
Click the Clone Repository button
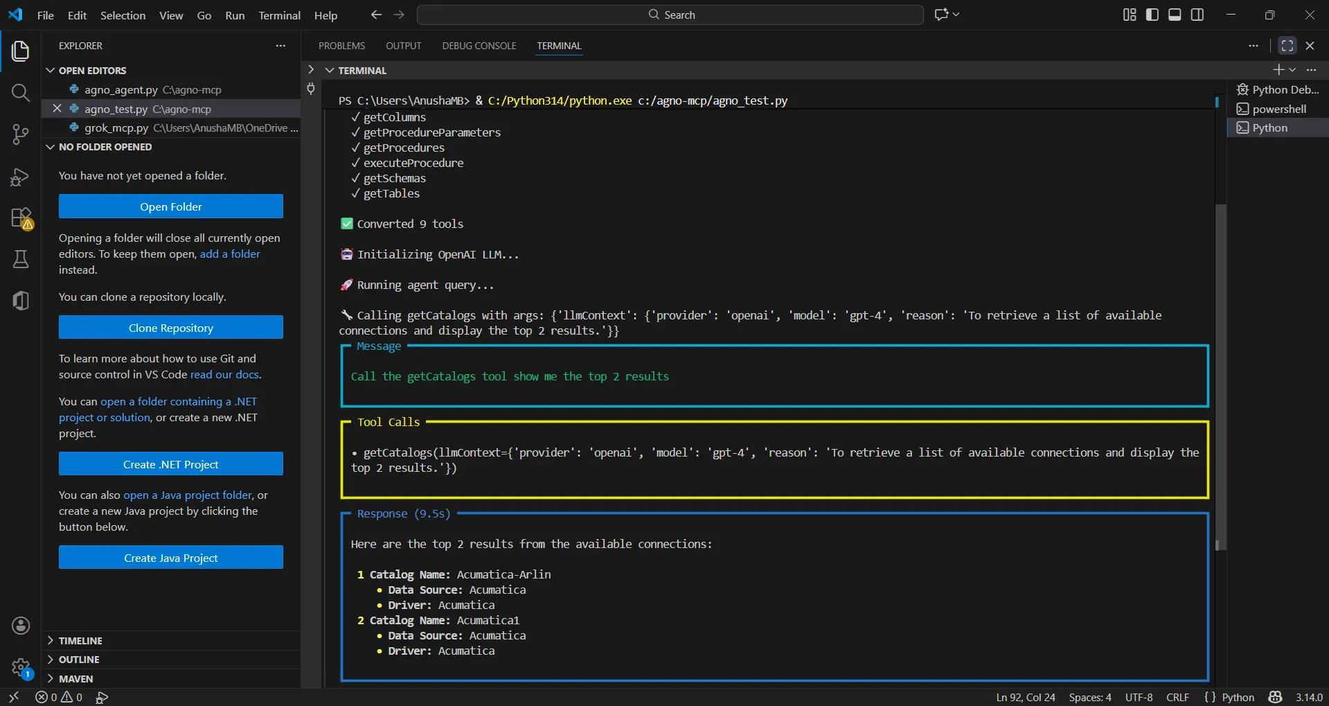click(x=170, y=328)
